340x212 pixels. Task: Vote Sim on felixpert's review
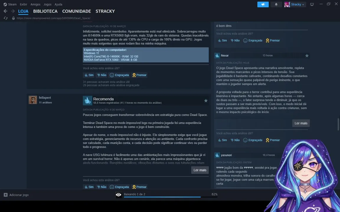tap(89, 187)
